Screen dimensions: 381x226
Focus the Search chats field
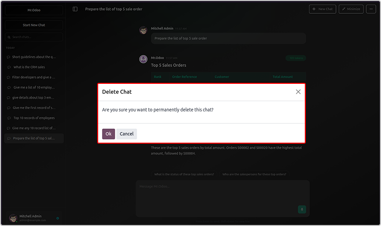(x=34, y=37)
